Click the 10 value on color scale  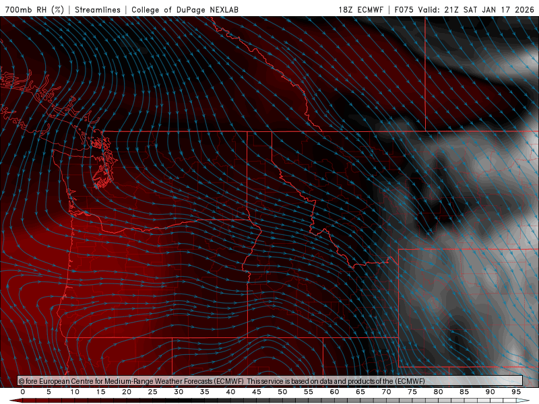click(x=75, y=392)
